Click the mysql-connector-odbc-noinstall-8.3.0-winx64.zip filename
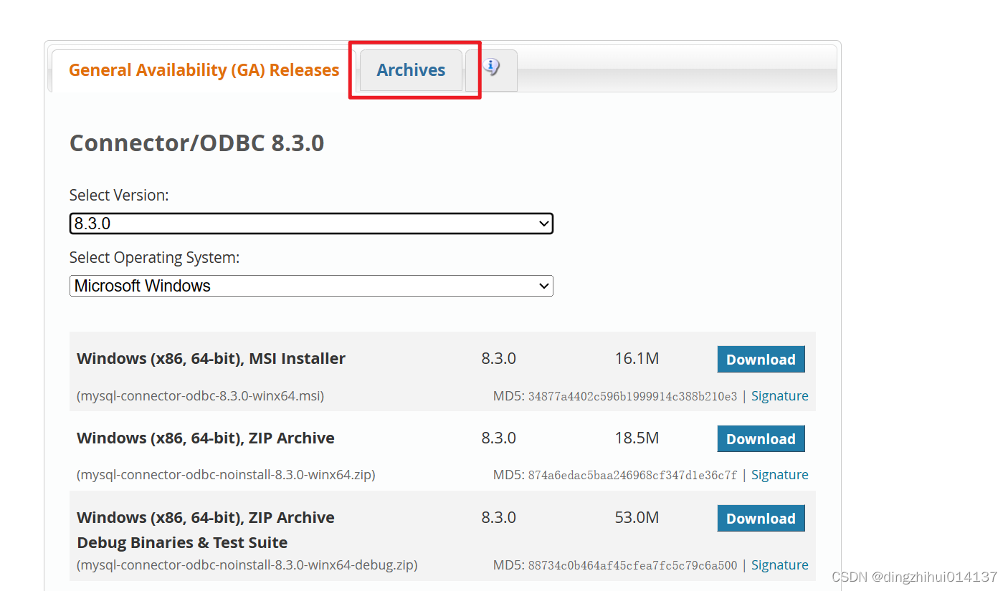 (226, 474)
